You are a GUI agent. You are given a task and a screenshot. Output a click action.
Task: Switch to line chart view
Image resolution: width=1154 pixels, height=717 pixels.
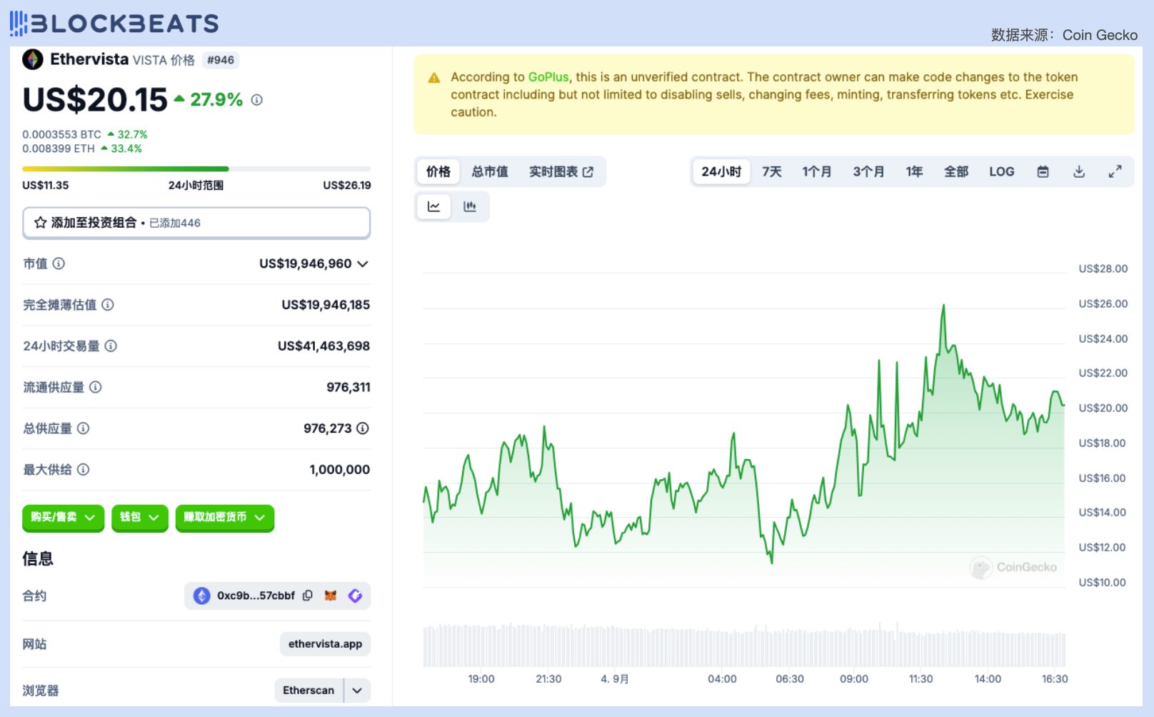tap(433, 206)
